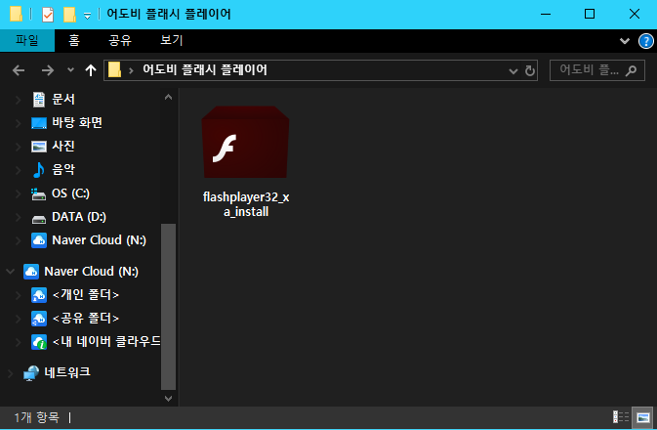The width and height of the screenshot is (657, 430).
Task: Click navigation pane scroll down arrow
Action: pyautogui.click(x=169, y=398)
